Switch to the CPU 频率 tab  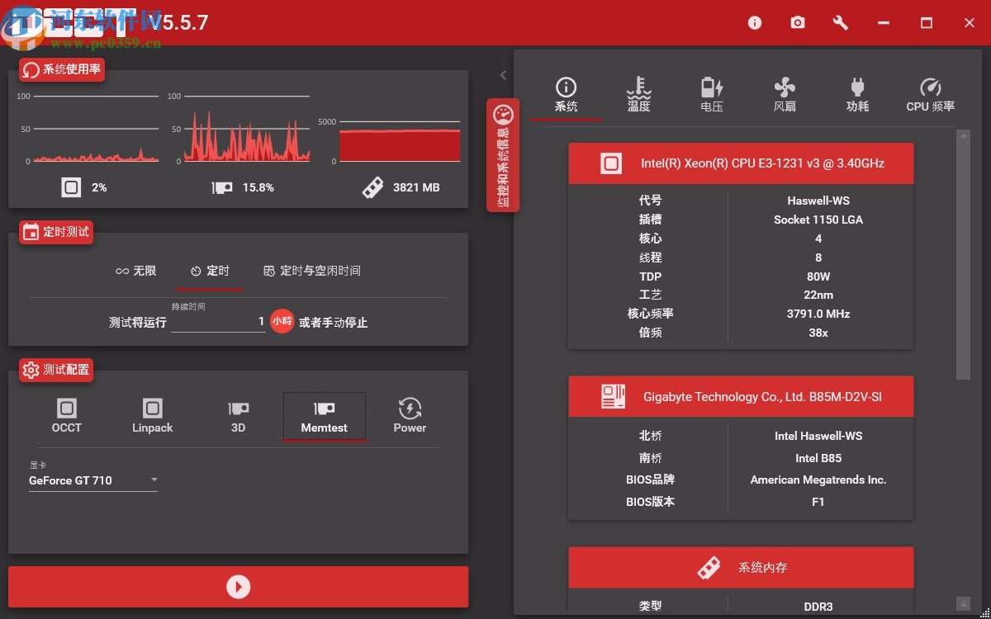(930, 96)
